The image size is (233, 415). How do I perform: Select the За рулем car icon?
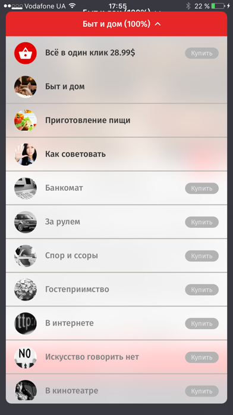point(26,222)
